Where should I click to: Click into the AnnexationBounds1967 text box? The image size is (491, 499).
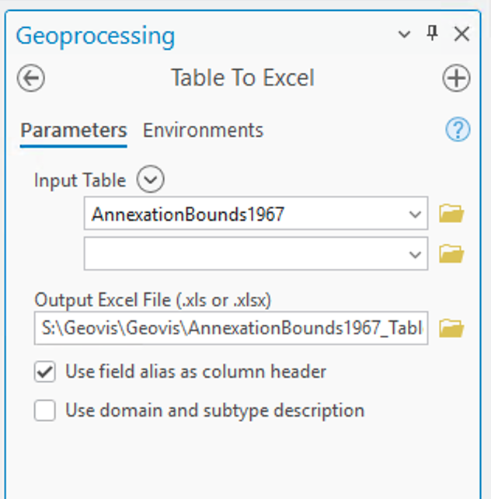click(241, 215)
